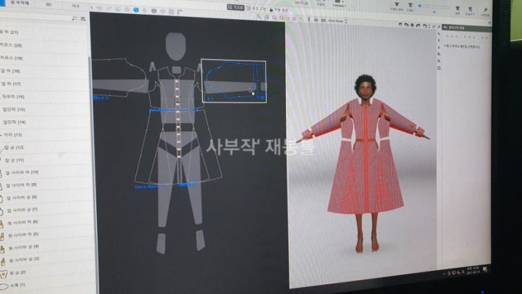Viewport: 522px width, 294px height.
Task: Select pattern row numbered [10]
Action: [x=46, y=172]
